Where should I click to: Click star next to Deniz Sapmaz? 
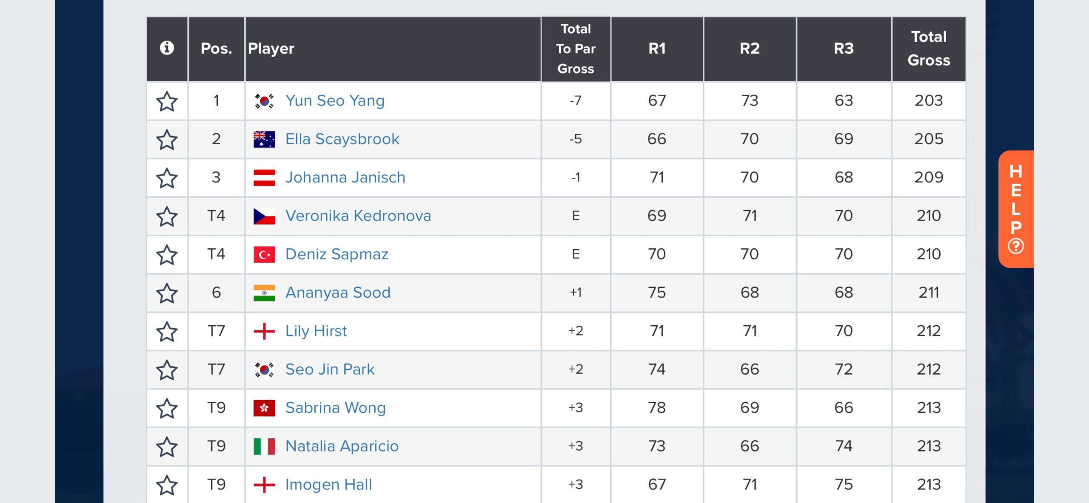point(167,255)
